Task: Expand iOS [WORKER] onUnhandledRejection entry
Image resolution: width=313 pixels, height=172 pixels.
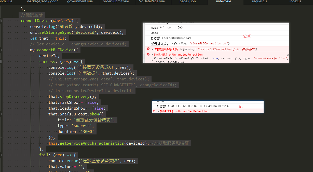Action: coord(158,111)
